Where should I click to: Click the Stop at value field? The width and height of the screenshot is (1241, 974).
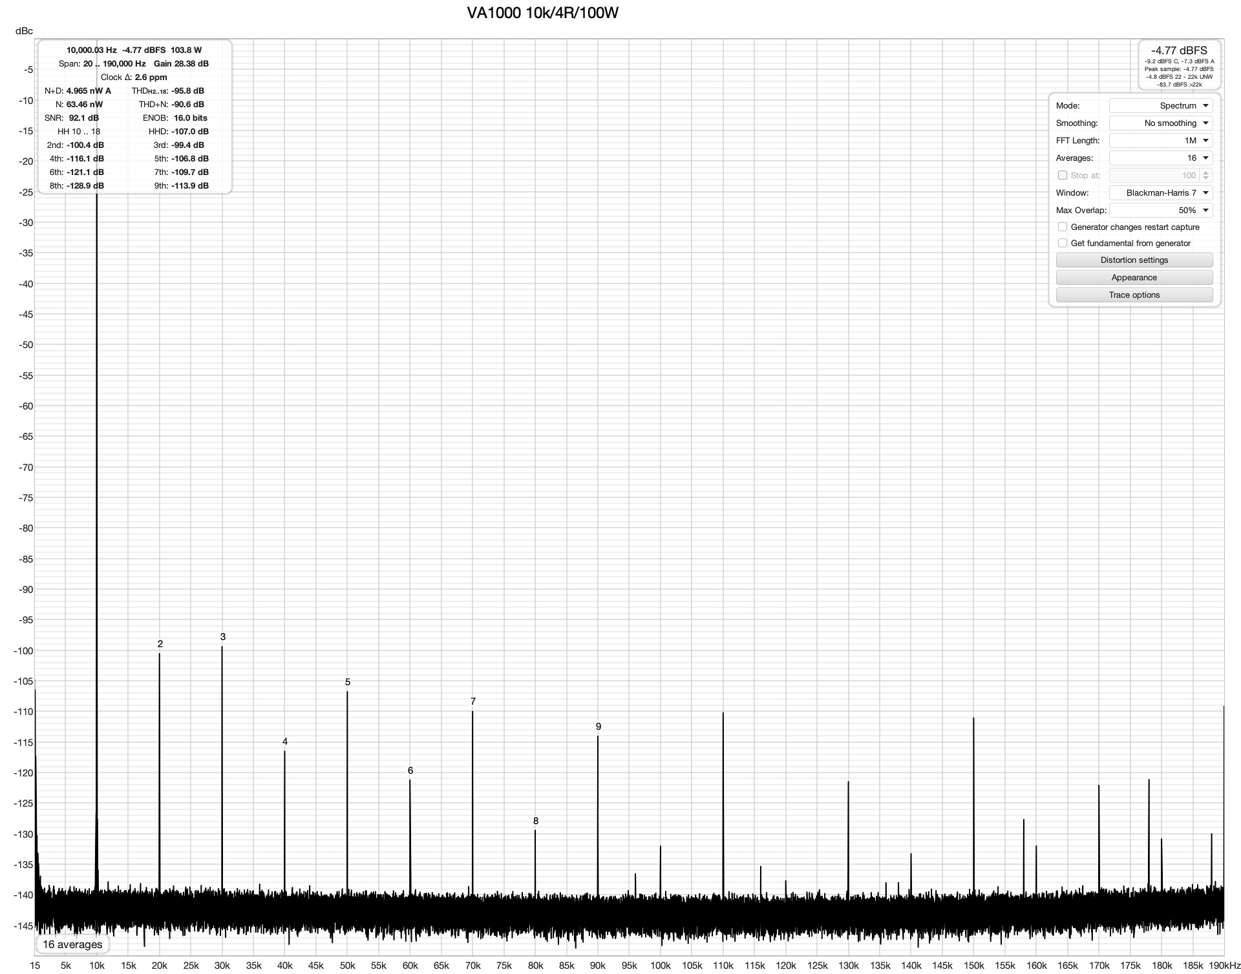point(1154,176)
